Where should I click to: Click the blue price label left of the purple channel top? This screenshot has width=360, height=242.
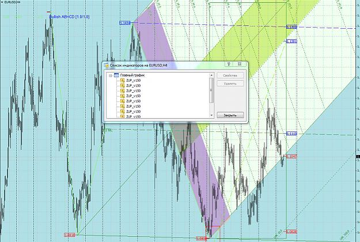125,22
